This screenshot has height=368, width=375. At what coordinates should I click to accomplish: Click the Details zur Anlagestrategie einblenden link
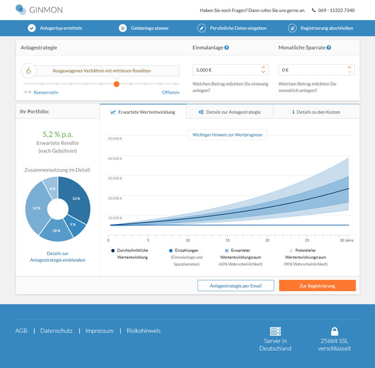point(58,257)
